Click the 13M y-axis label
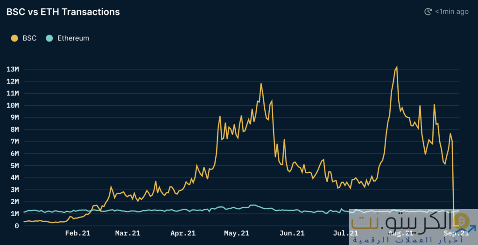This screenshot has height=245, width=478. pos(13,69)
